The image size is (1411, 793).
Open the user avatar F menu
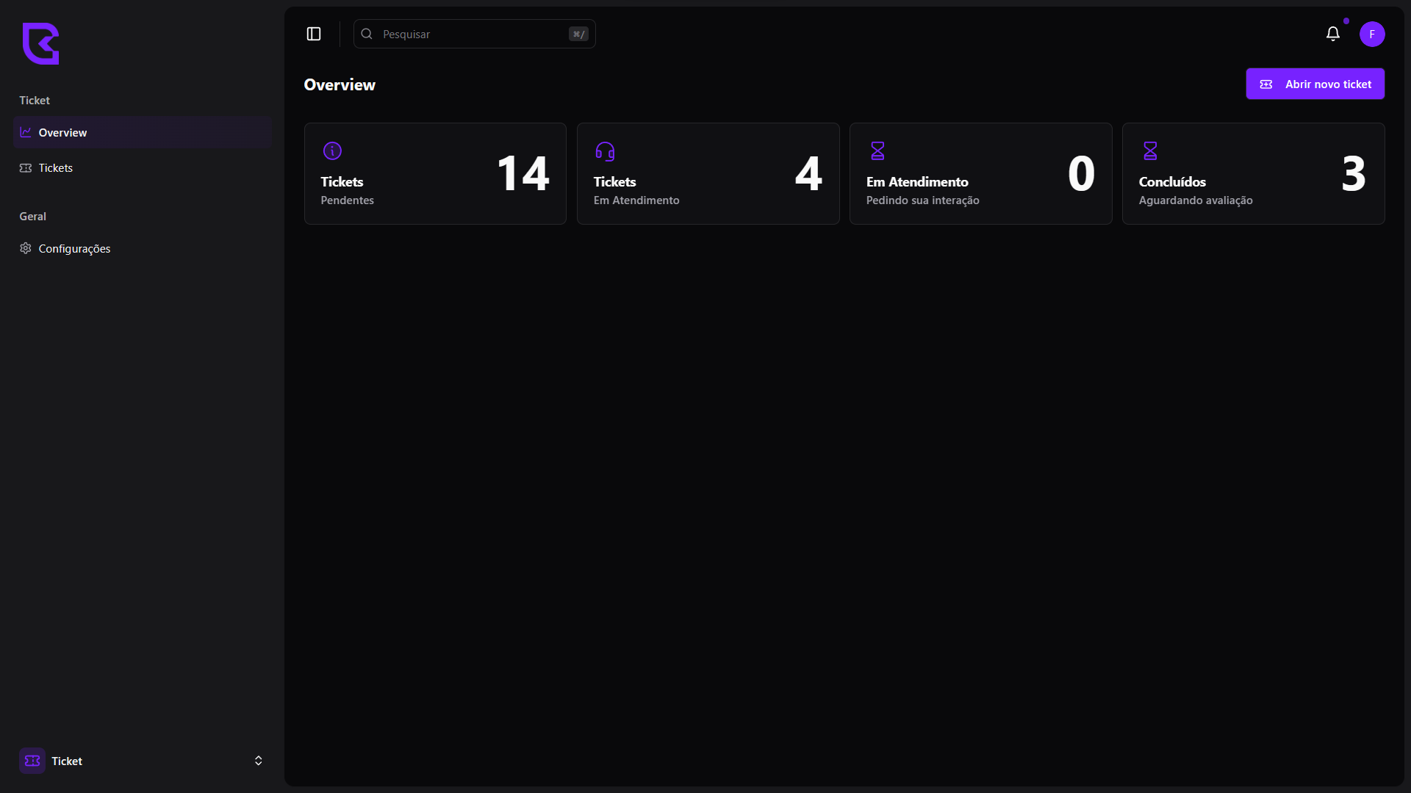pos(1371,34)
